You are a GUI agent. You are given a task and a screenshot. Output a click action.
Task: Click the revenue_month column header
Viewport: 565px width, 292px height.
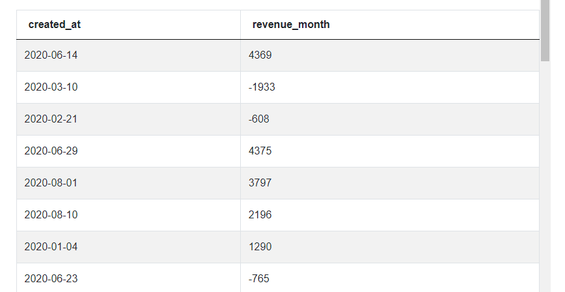[x=291, y=25]
